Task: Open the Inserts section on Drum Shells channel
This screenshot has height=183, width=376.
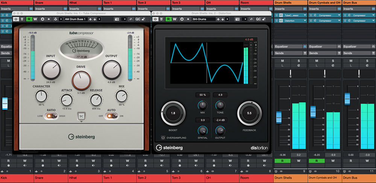Action: [288, 9]
